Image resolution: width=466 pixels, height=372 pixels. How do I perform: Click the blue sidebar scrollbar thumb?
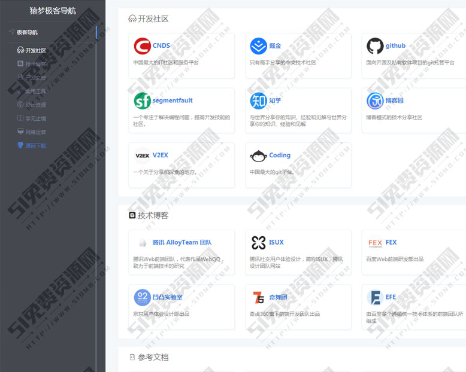(96, 32)
